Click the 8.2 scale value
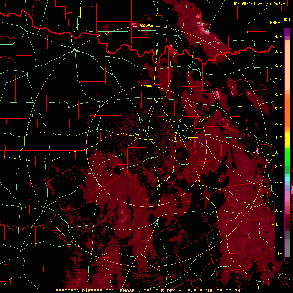 click(x=278, y=65)
